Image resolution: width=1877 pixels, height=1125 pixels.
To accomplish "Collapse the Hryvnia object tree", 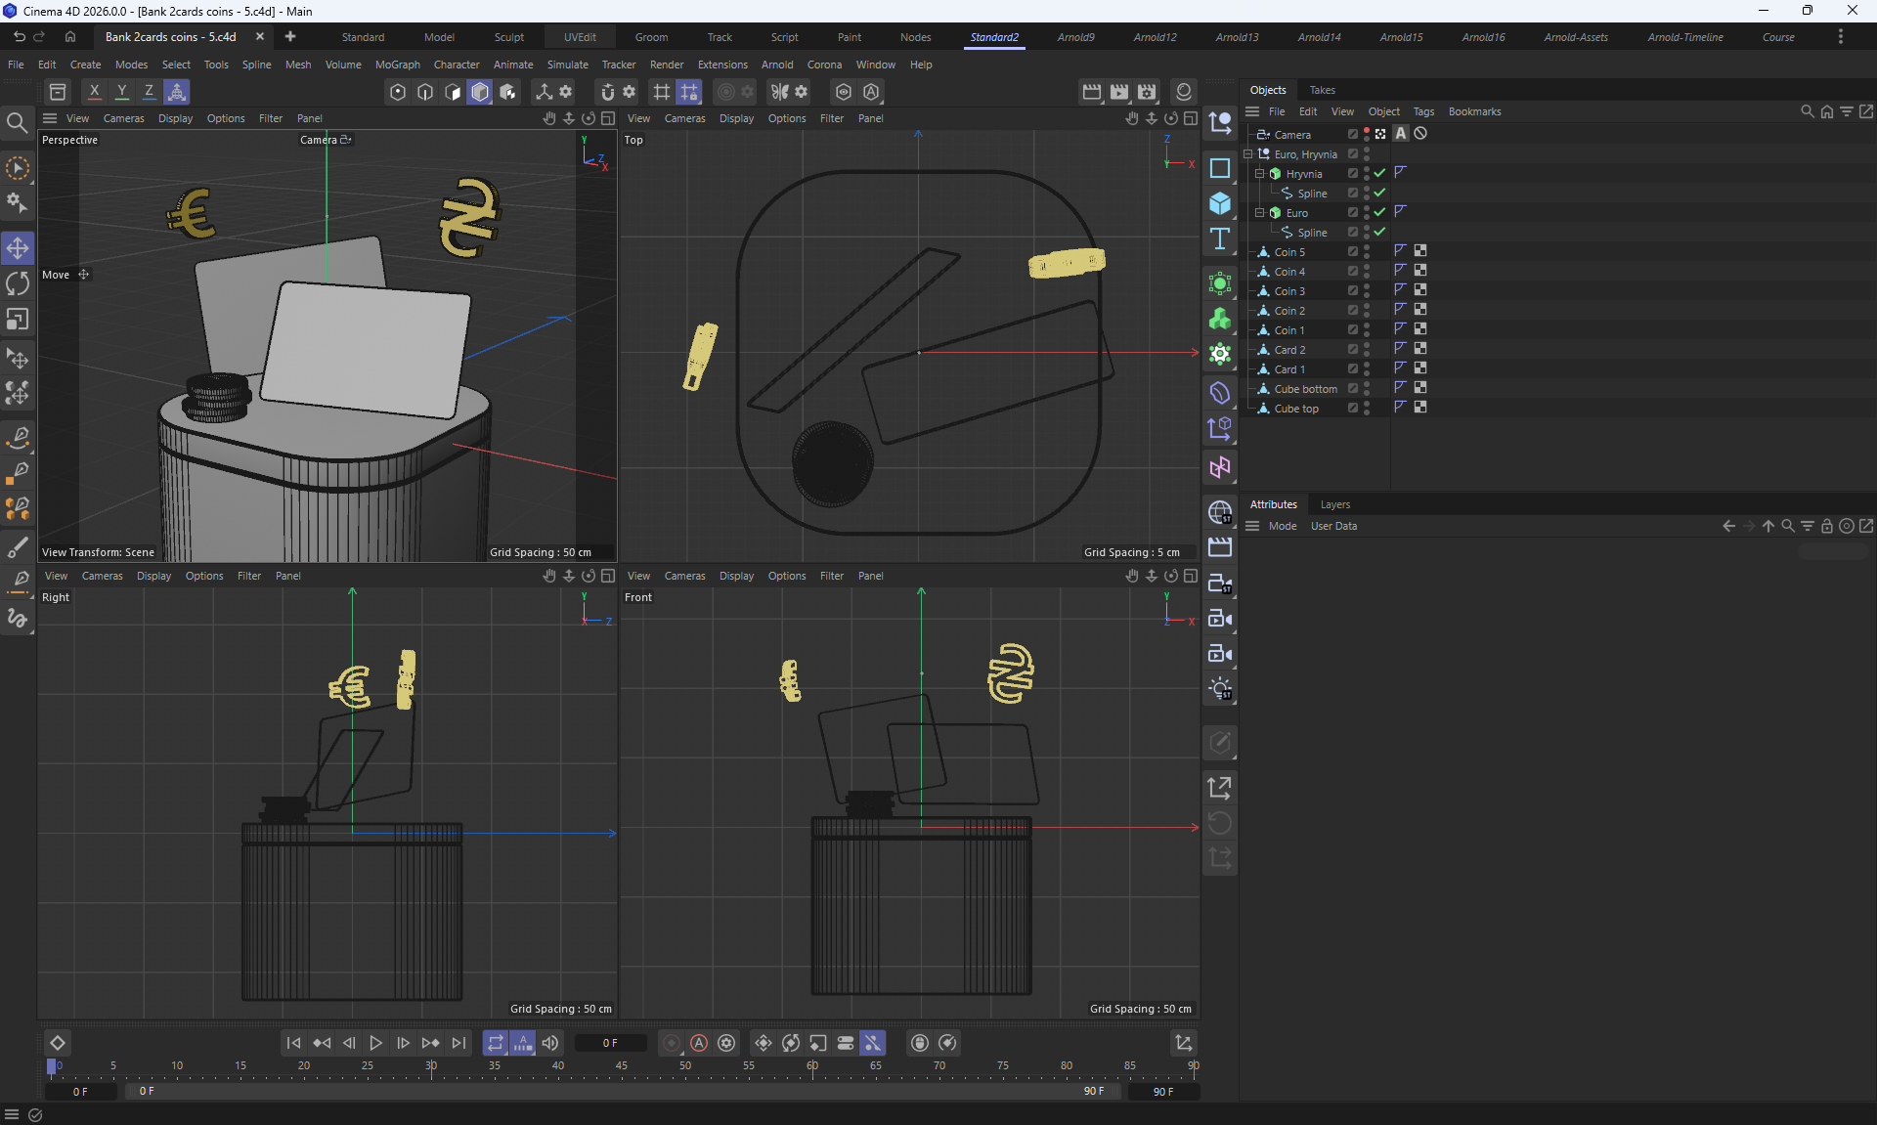I will tap(1259, 173).
